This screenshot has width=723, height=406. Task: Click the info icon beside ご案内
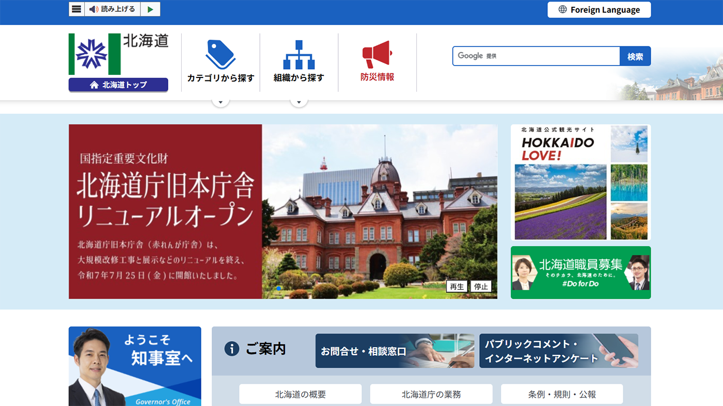(x=231, y=349)
